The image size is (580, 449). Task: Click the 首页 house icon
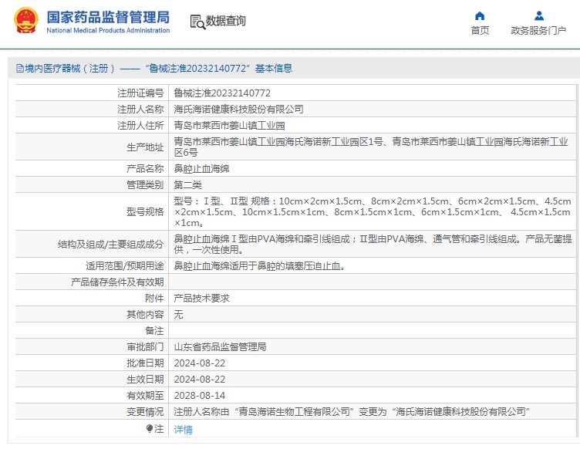[x=480, y=15]
